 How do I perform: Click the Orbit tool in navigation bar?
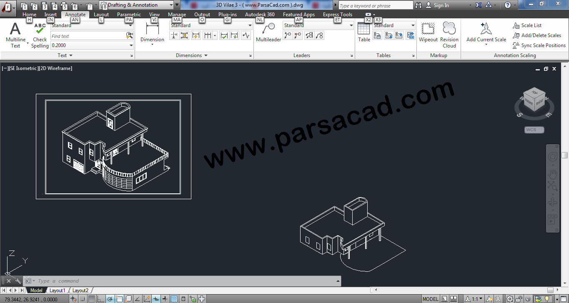553,203
